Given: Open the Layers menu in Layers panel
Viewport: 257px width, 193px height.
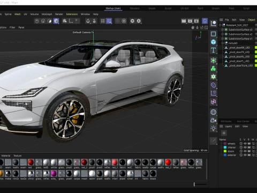Looking at the screenshot, I should (228, 127).
